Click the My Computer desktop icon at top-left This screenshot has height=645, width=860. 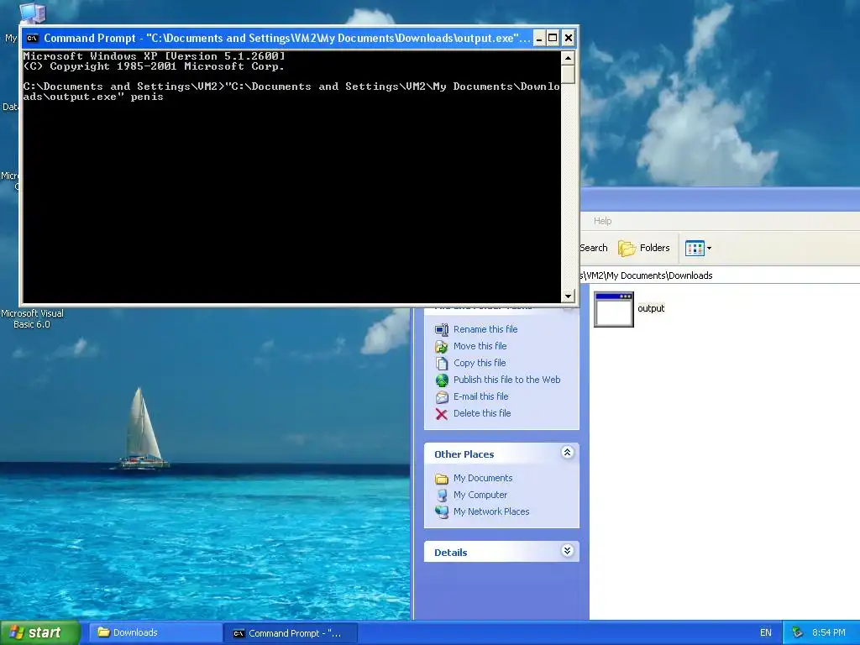coord(33,13)
